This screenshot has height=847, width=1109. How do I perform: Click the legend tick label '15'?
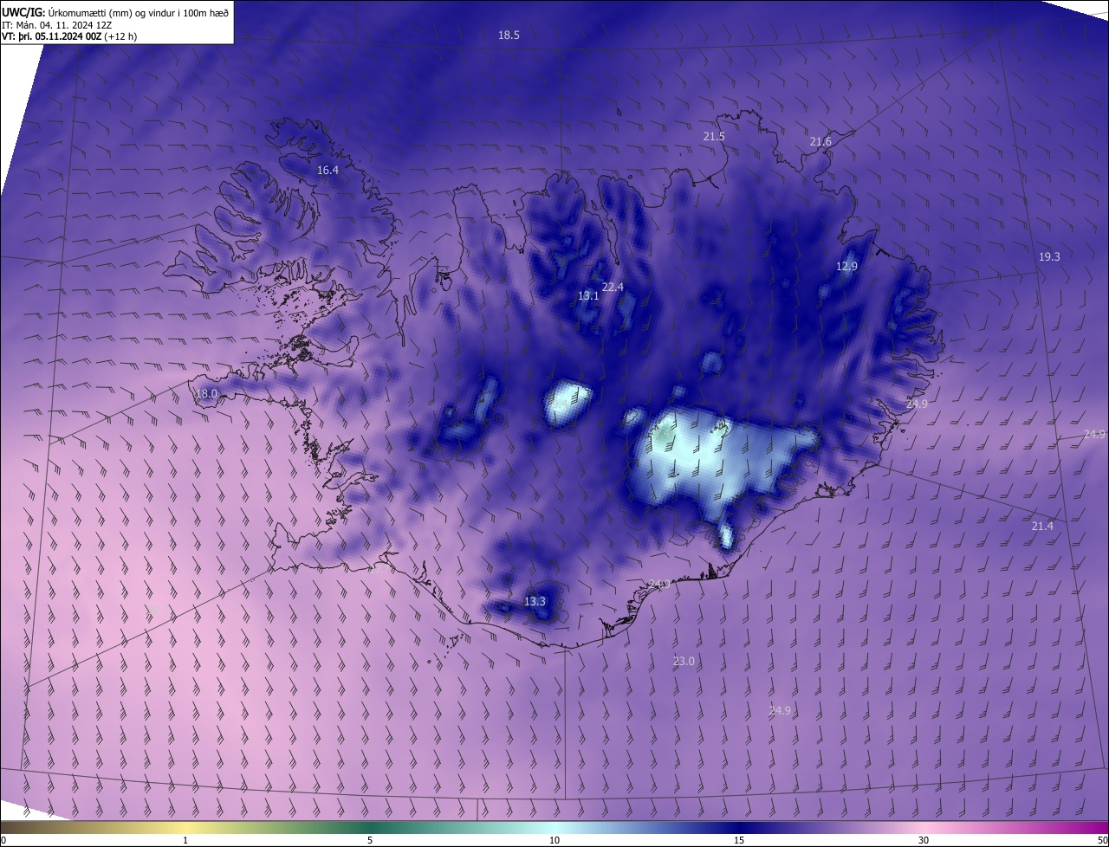[739, 841]
